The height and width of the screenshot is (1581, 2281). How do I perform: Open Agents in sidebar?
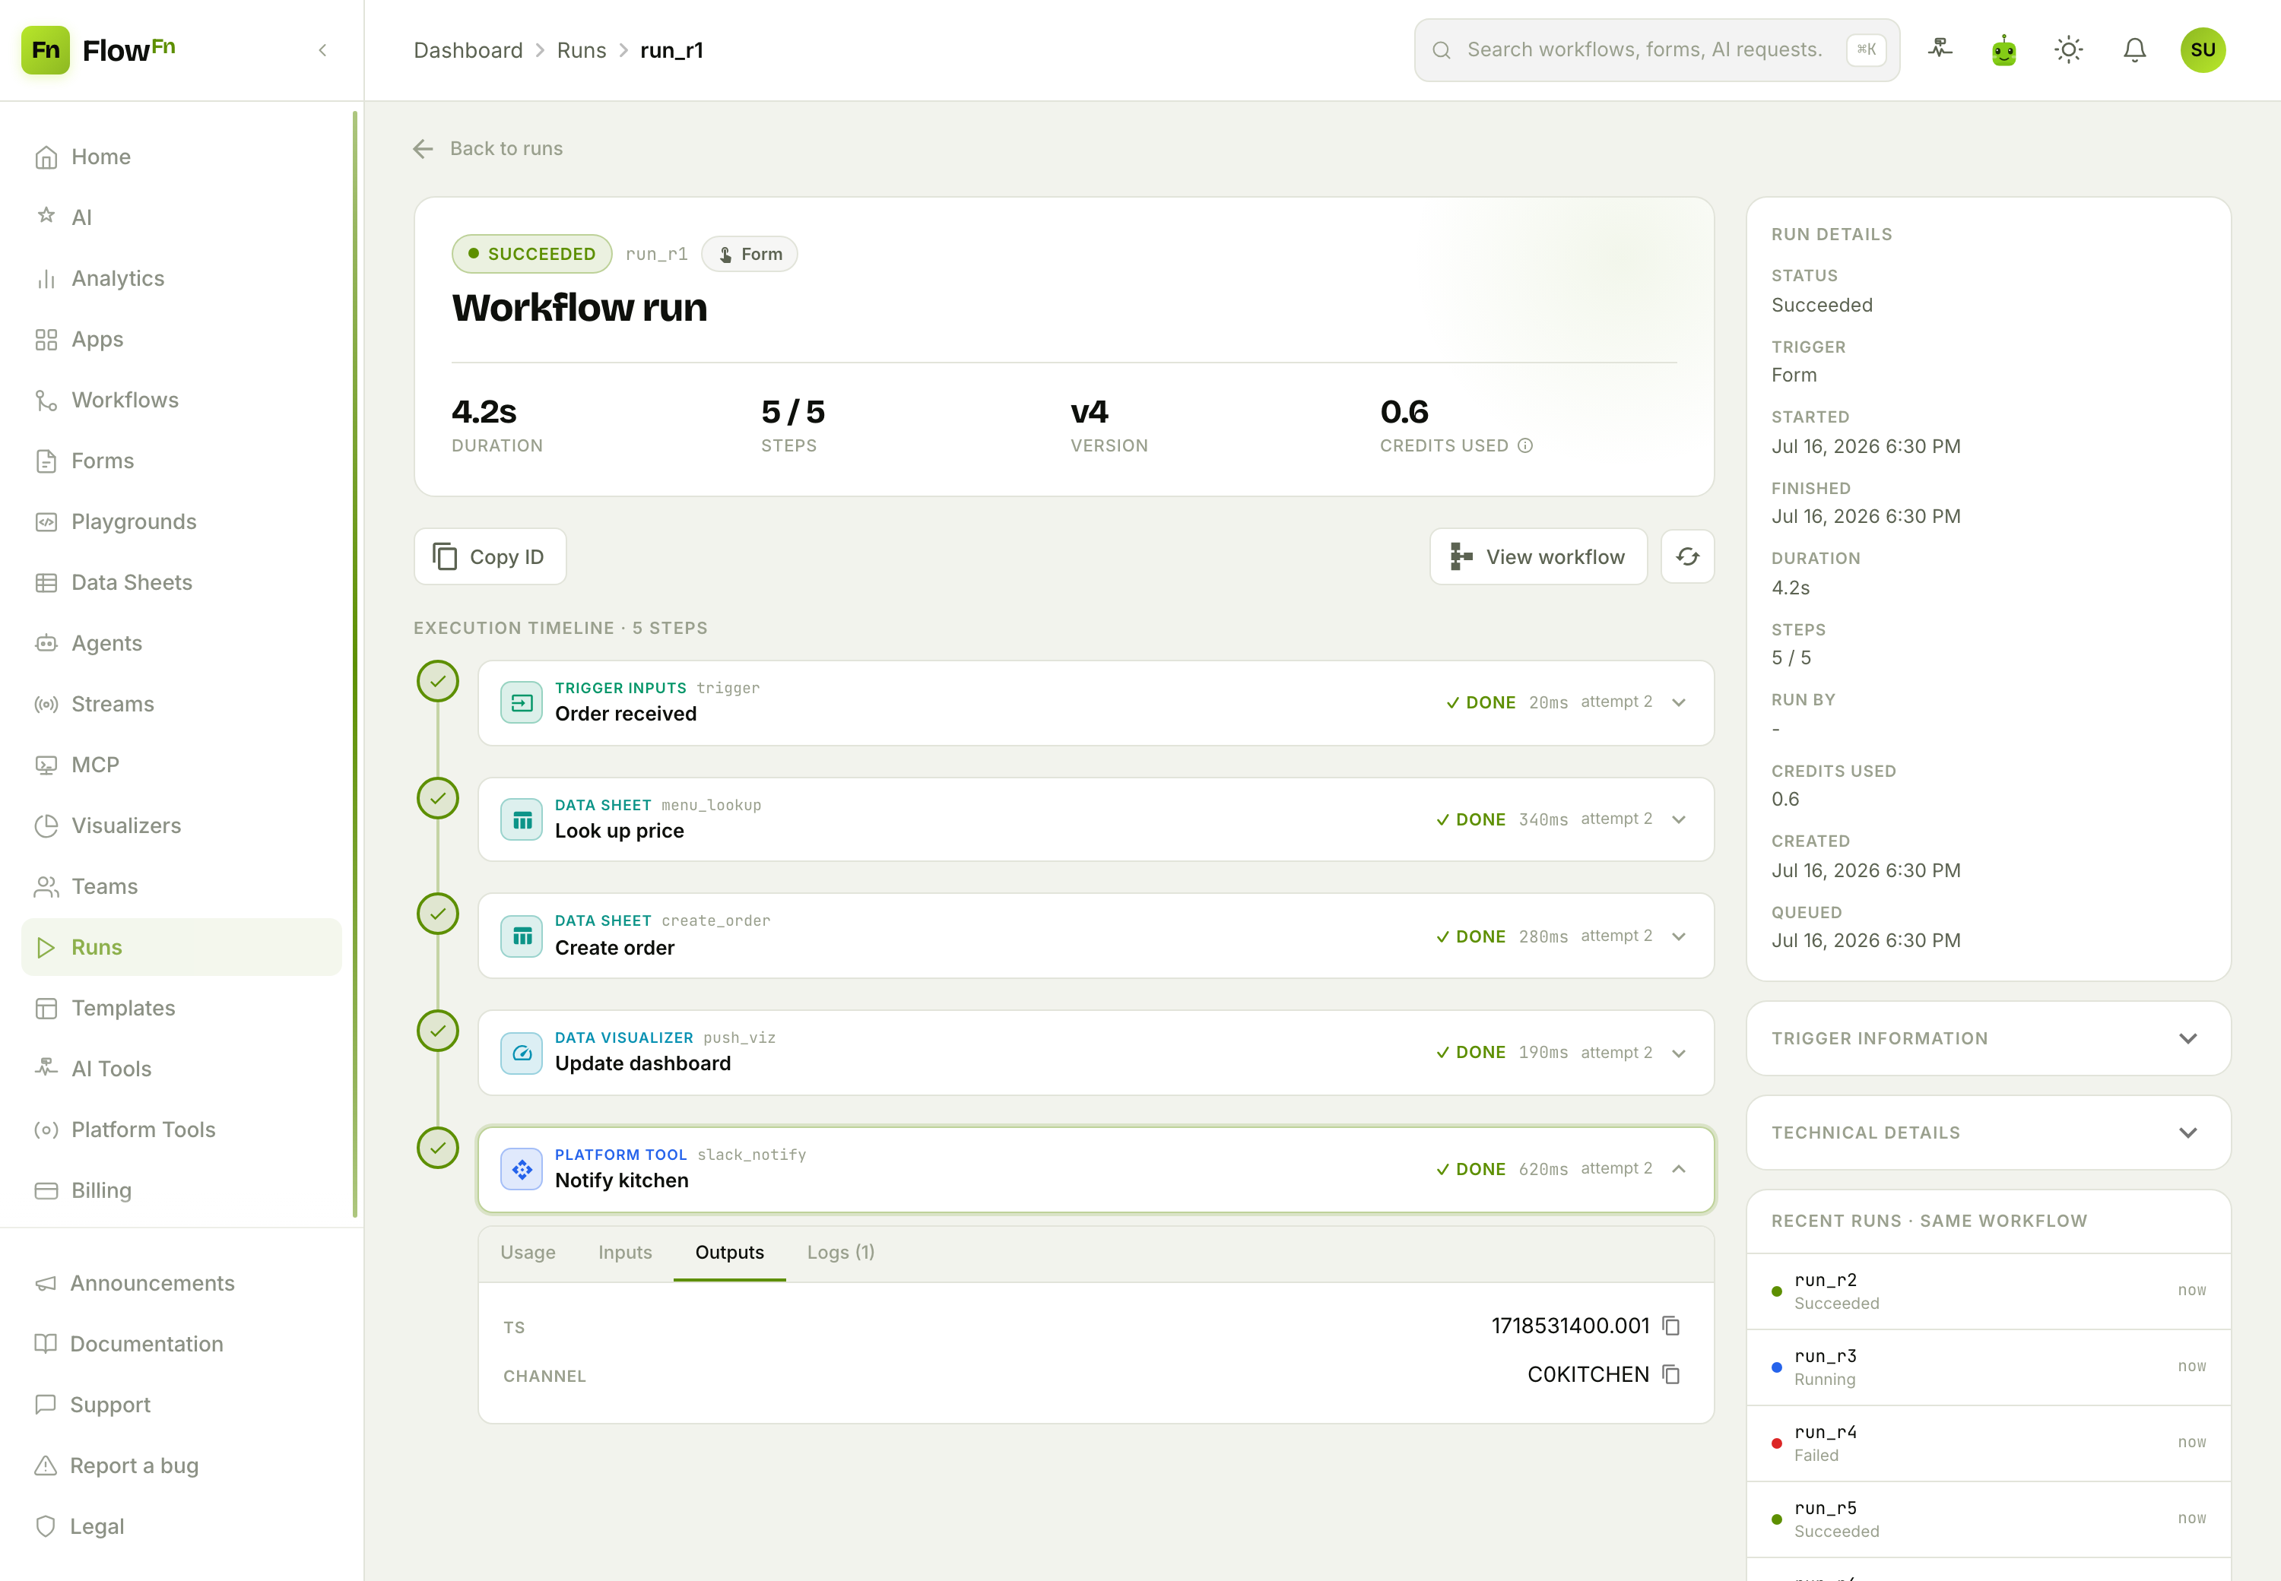click(181, 643)
